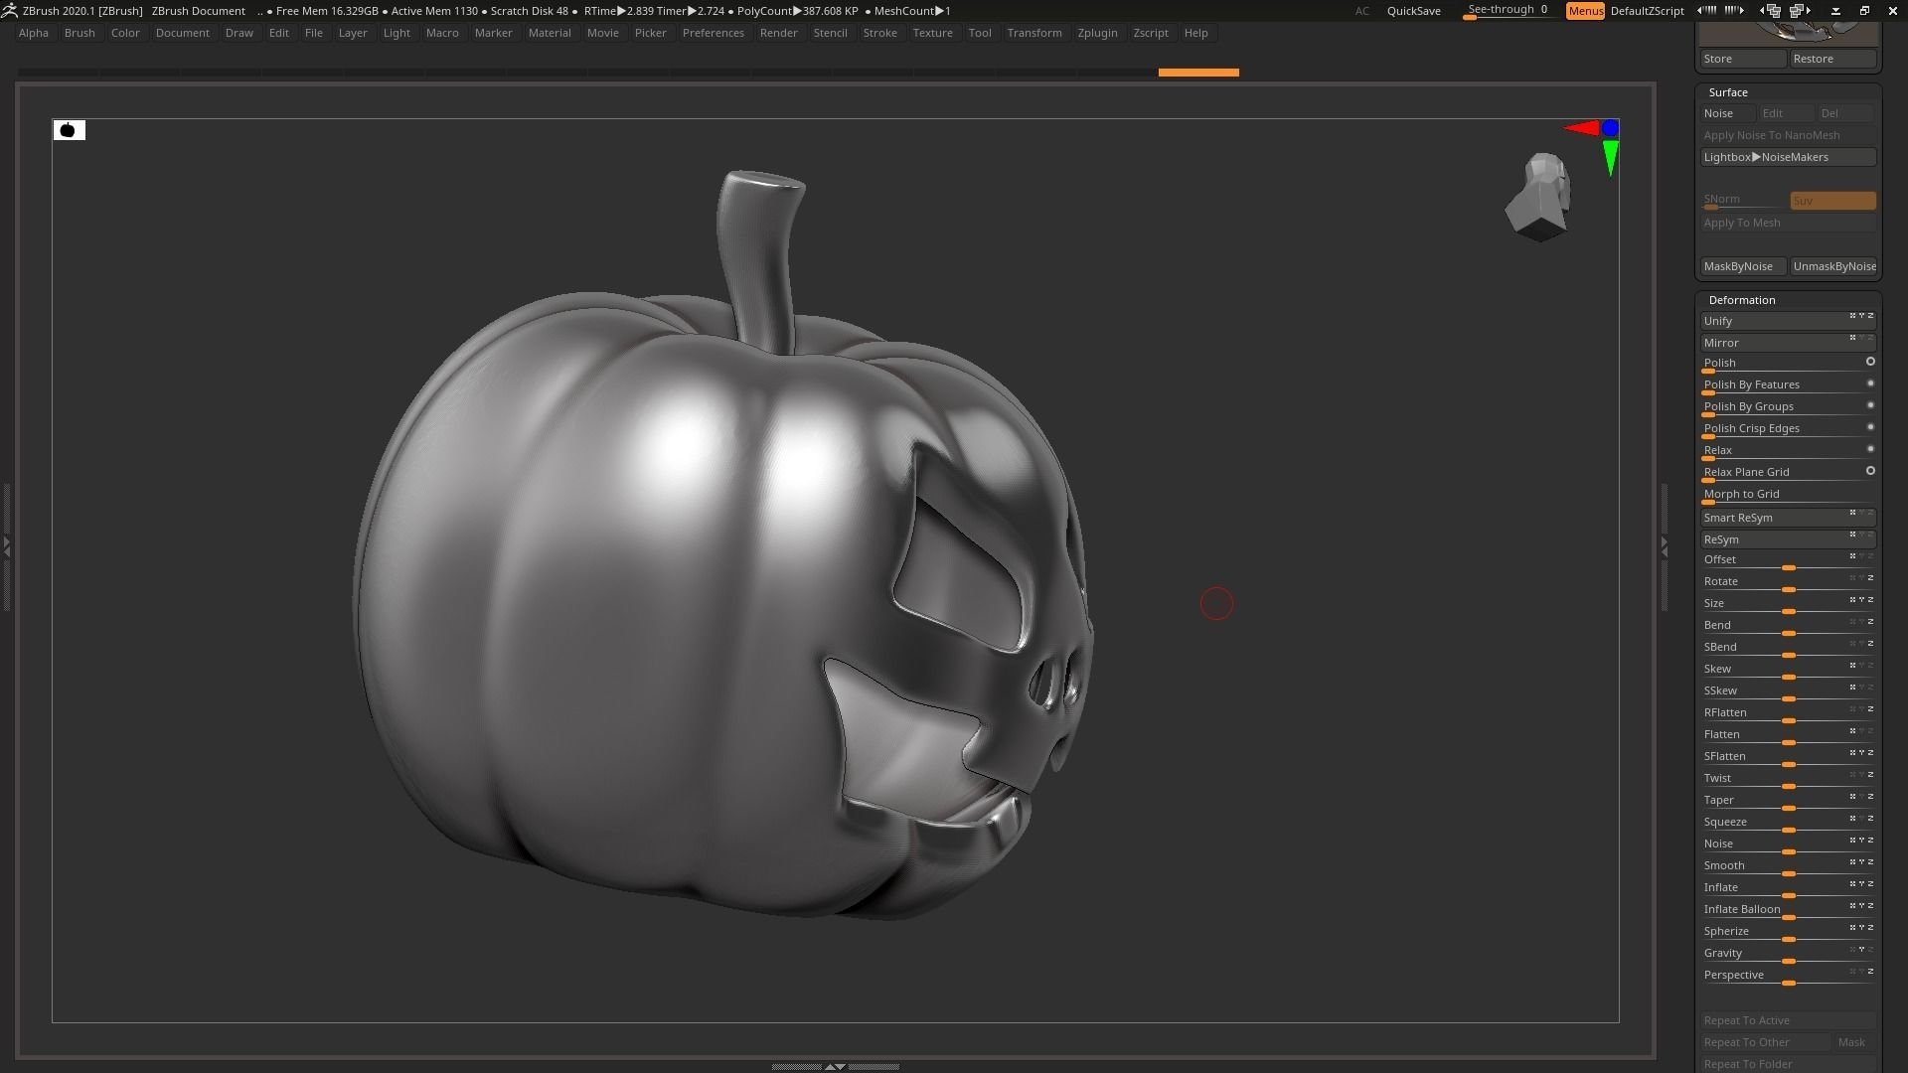Open the Document menu
This screenshot has width=1908, height=1073.
tap(183, 33)
